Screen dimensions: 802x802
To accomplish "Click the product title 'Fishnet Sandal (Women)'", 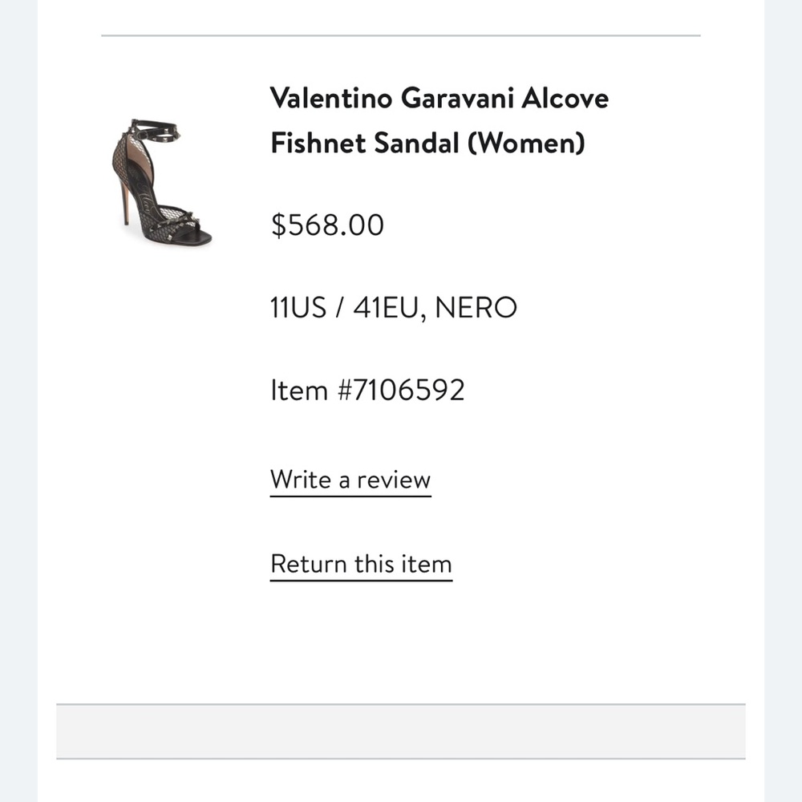I will tap(427, 144).
